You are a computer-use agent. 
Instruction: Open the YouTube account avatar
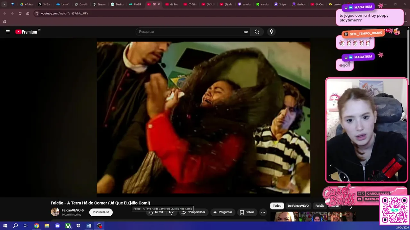tap(397, 32)
